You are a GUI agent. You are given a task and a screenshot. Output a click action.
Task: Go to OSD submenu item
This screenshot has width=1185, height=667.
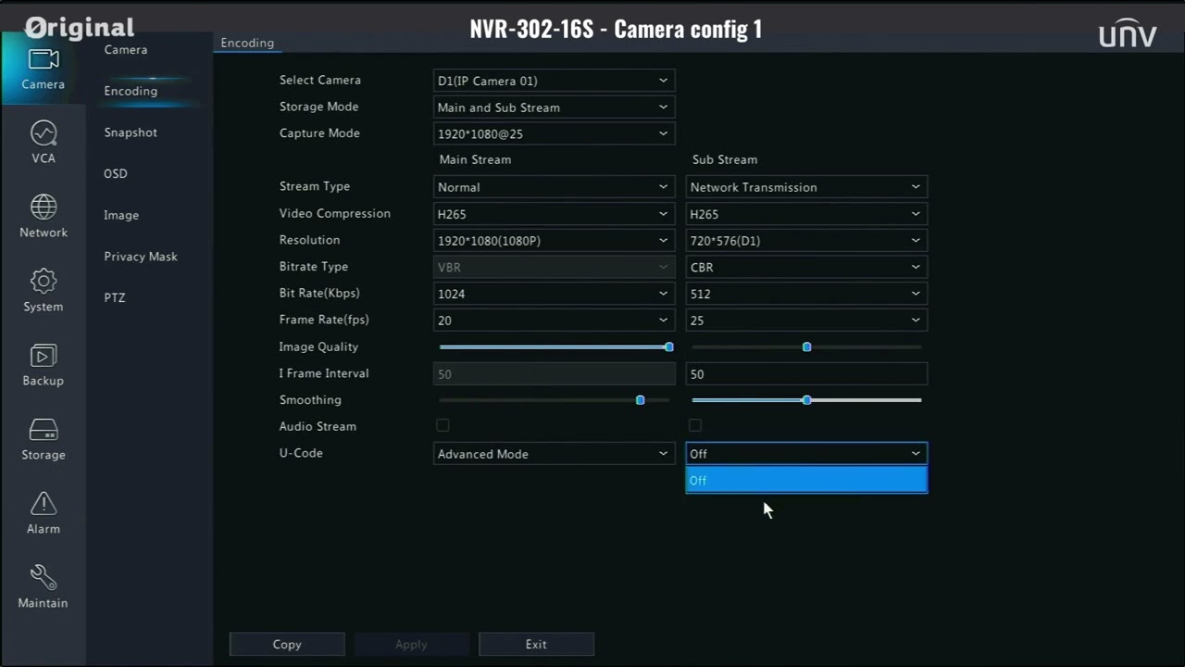click(x=116, y=174)
